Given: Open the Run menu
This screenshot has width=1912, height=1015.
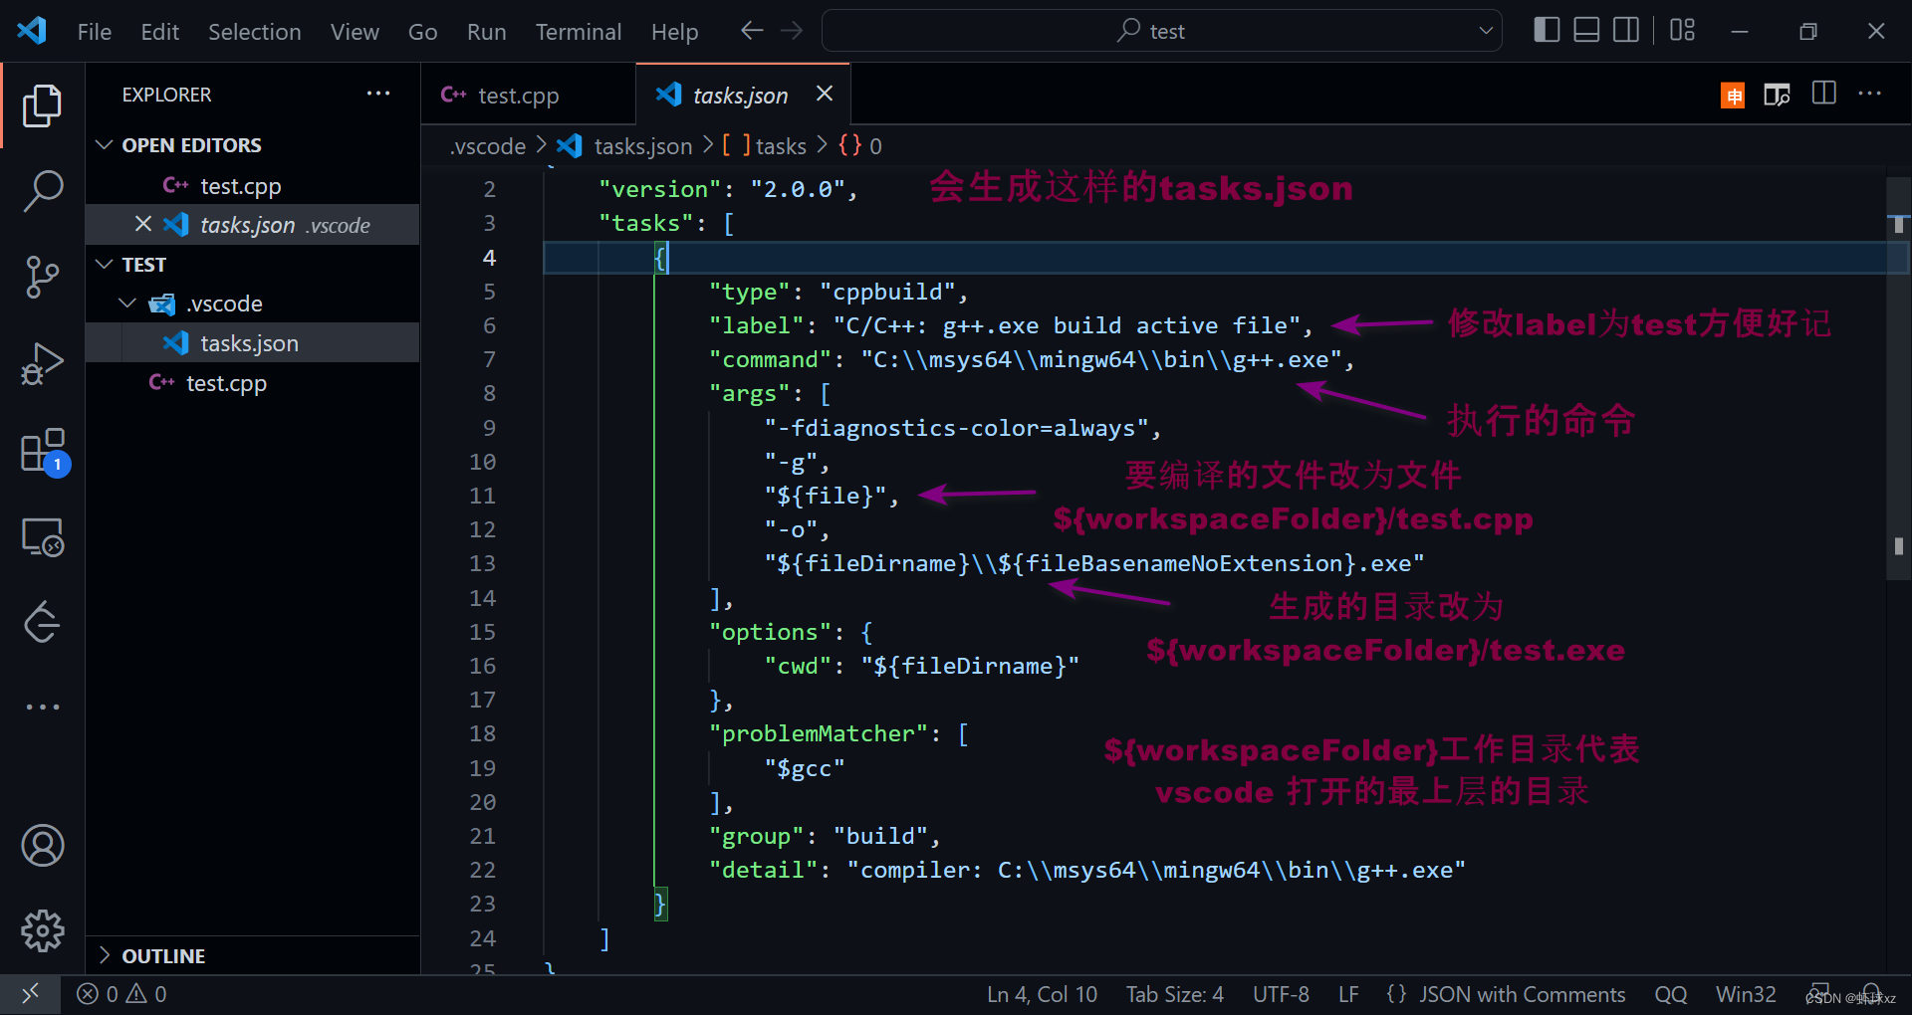Looking at the screenshot, I should click(x=487, y=32).
